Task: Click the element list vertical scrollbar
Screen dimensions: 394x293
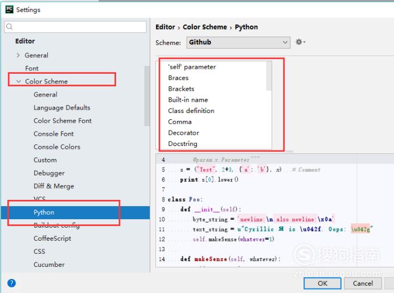Action: click(269, 76)
